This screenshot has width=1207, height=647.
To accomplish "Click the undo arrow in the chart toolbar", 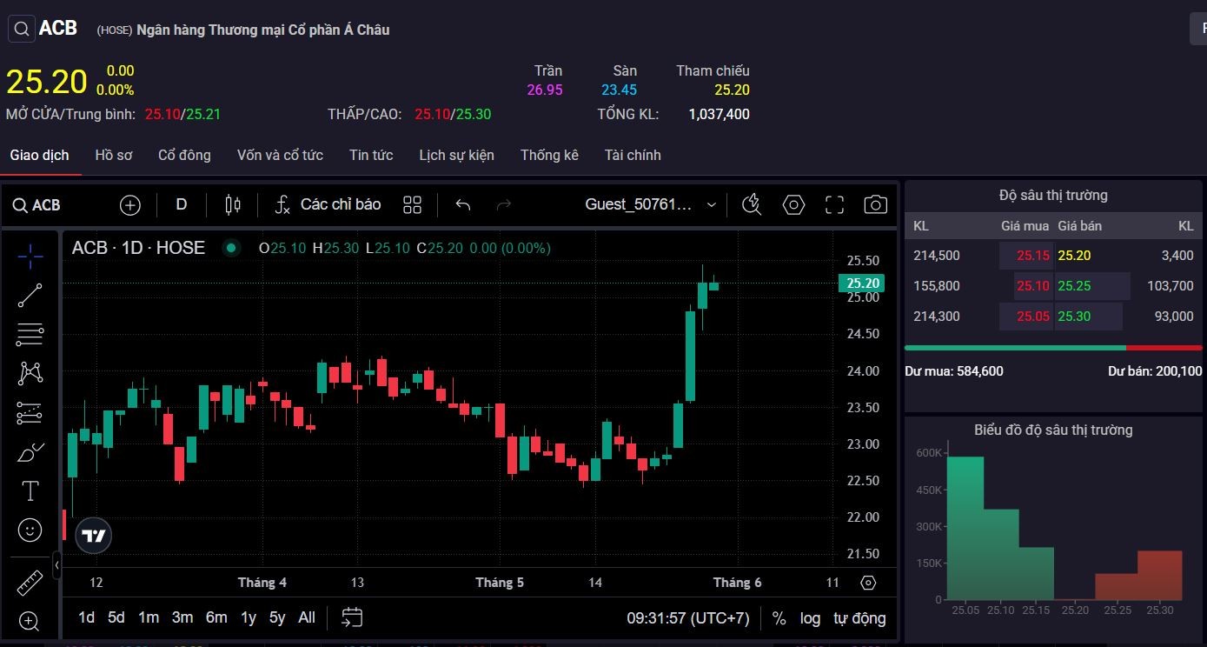I will [463, 205].
